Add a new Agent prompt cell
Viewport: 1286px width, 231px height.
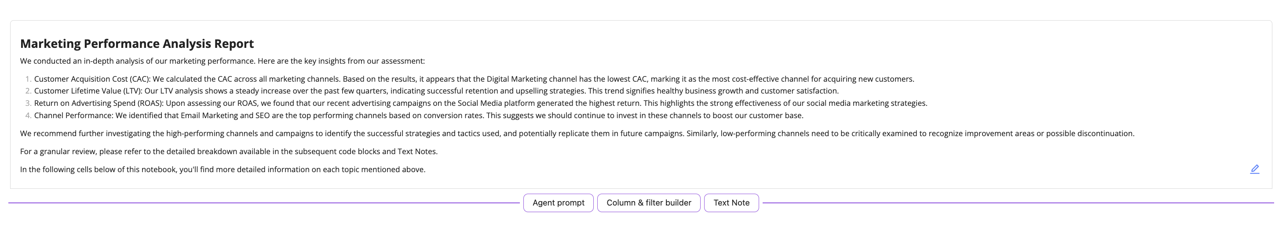click(558, 203)
